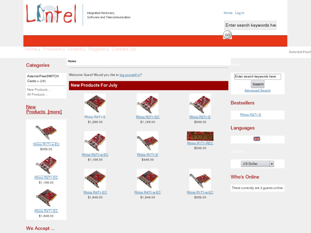Open the New Products [more] heading link

[x=44, y=109]
